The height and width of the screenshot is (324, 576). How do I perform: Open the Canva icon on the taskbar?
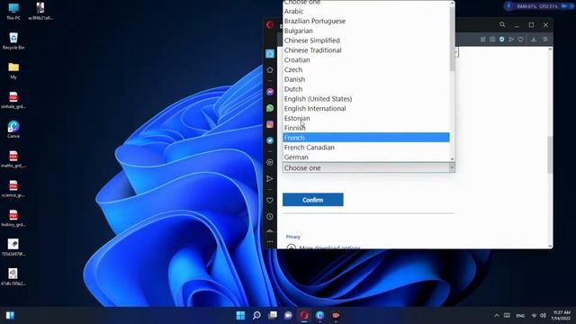(320, 315)
